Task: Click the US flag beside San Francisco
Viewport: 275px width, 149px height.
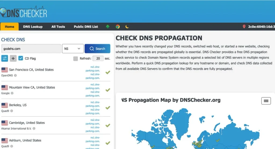Action: (5, 70)
